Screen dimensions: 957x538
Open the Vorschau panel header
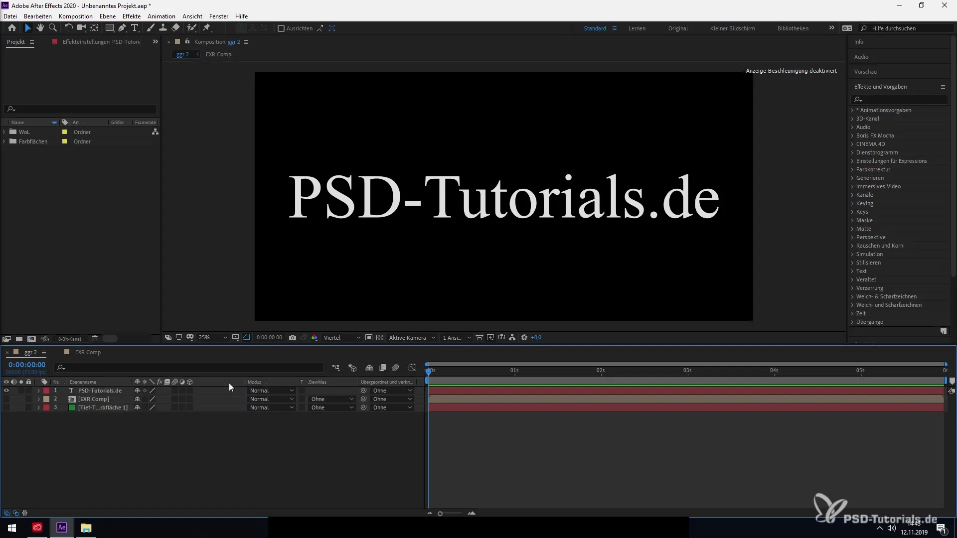865,72
